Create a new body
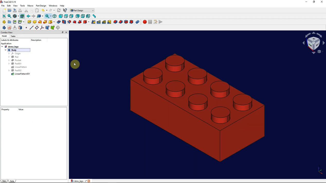This screenshot has width=326, height=183. [4, 27]
